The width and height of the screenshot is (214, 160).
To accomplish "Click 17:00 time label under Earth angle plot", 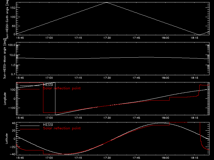I will (x=49, y=38).
